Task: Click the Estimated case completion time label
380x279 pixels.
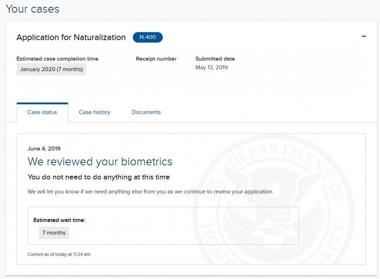Action: point(57,59)
